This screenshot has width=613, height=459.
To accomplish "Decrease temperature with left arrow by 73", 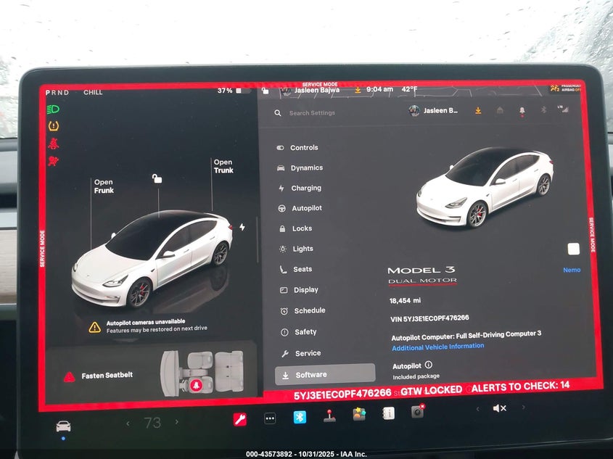I will 128,423.
